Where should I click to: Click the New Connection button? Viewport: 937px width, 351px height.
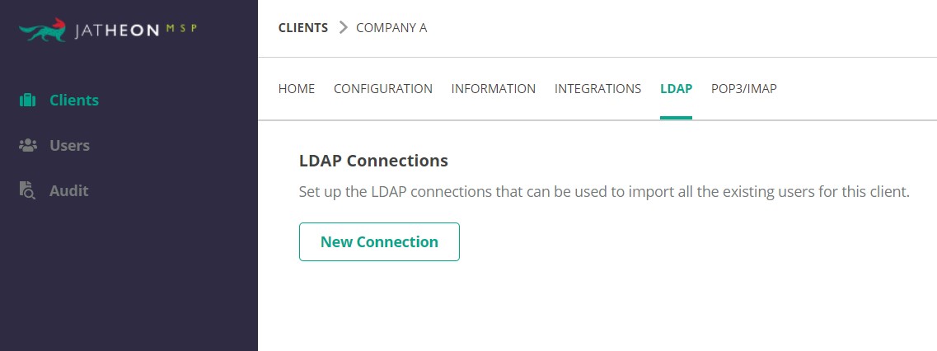coord(379,241)
